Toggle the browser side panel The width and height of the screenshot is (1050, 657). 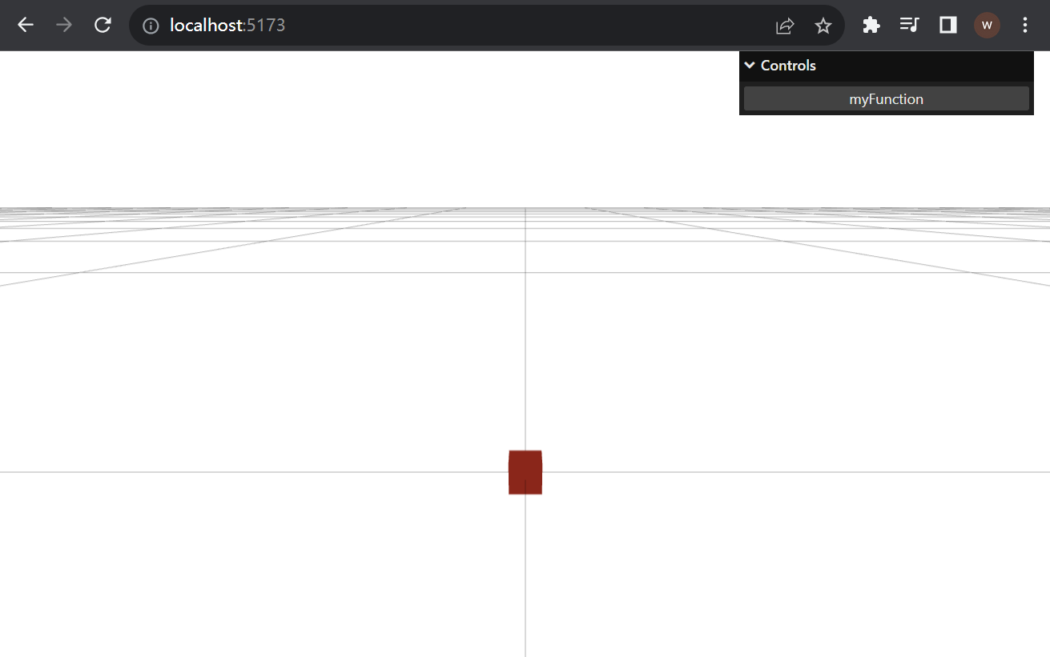click(948, 25)
